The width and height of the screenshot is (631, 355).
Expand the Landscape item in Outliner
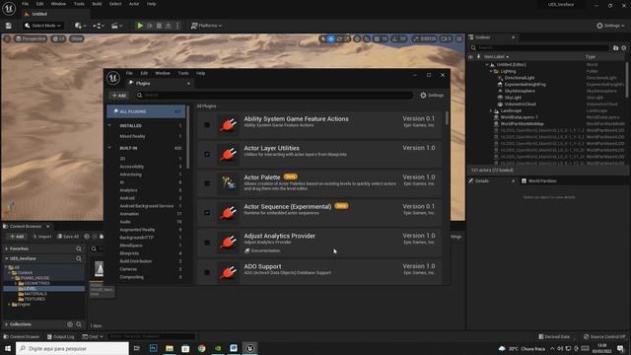point(491,110)
